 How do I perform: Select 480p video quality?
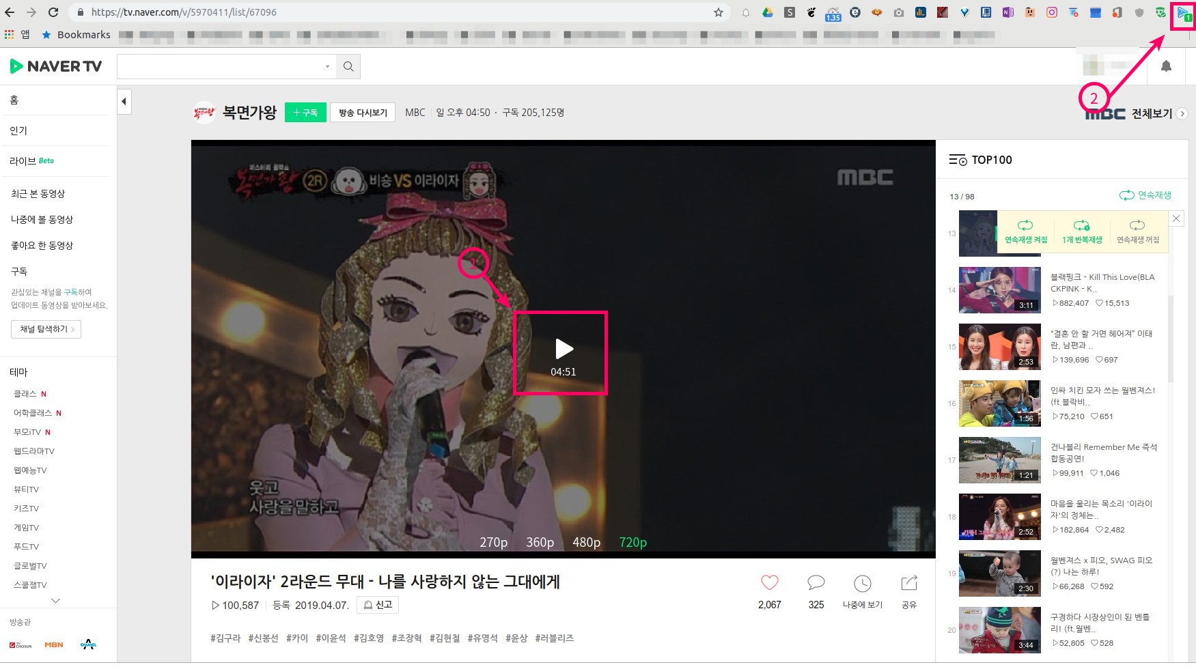(586, 542)
